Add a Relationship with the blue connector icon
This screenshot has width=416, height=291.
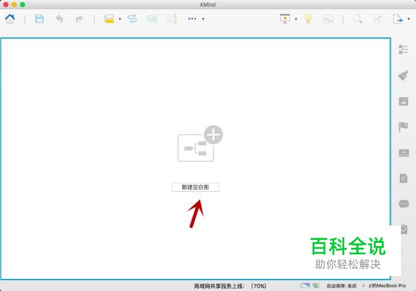click(x=132, y=19)
